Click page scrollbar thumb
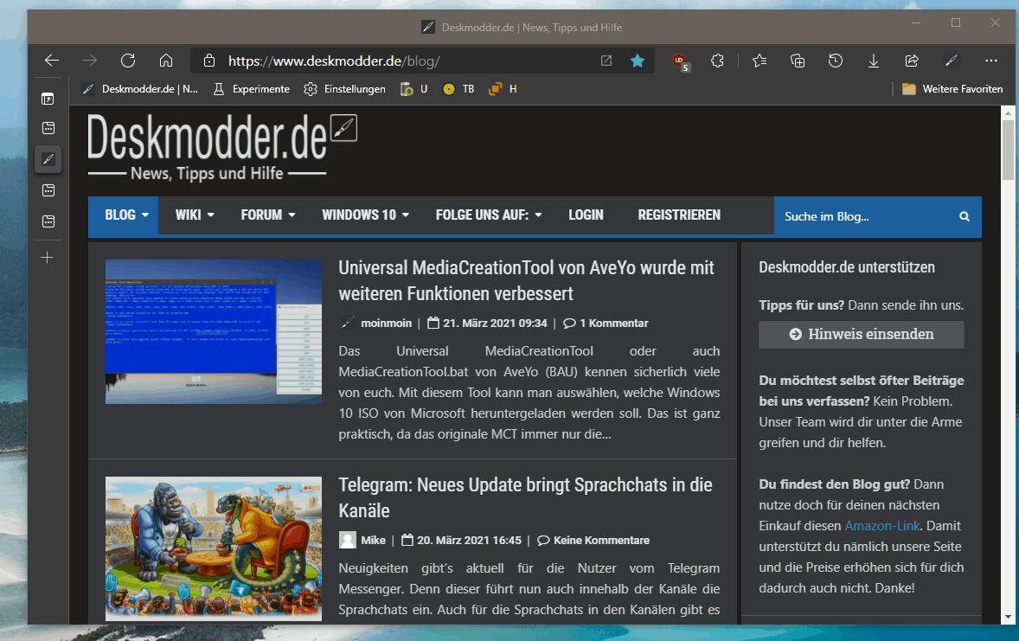 (1008, 151)
